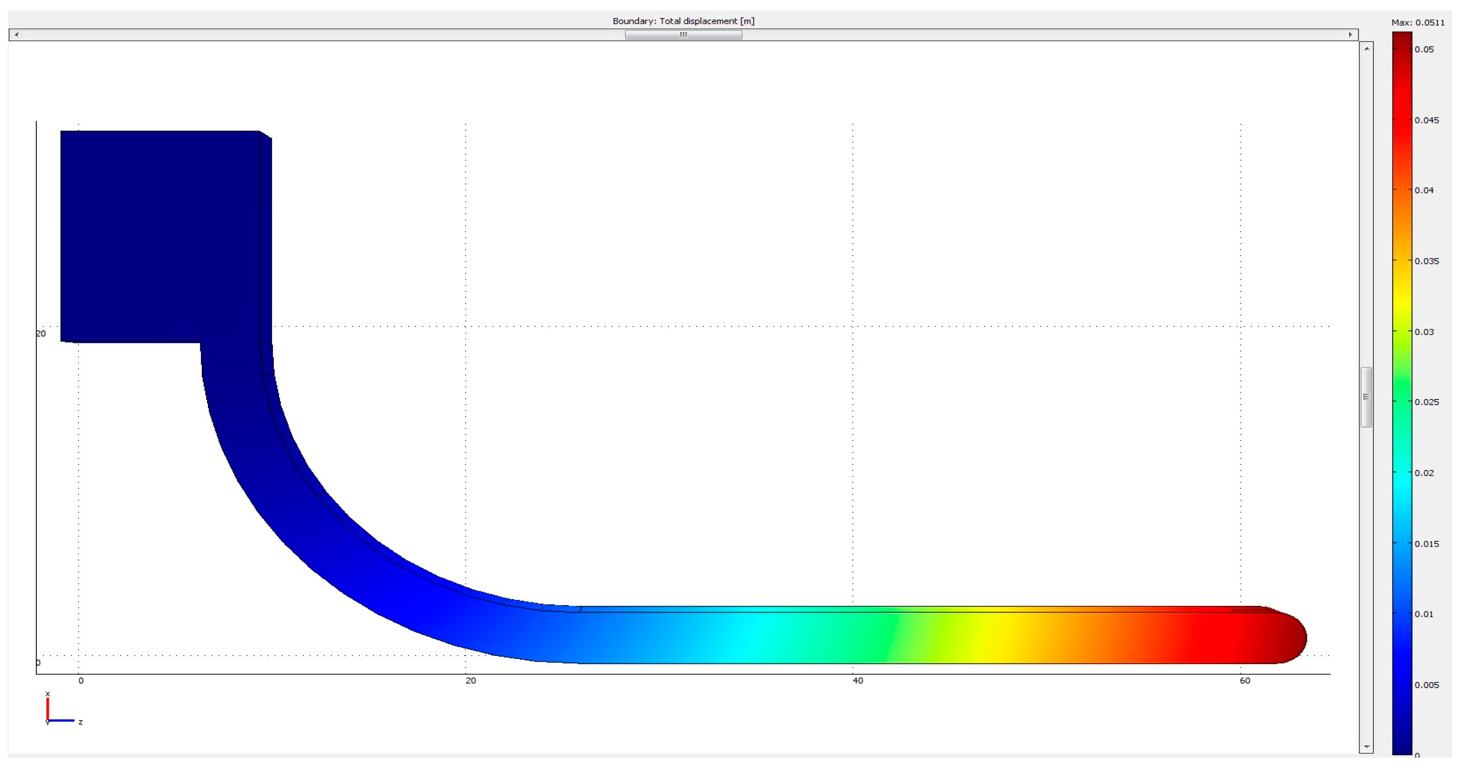Click the vertical scrollbar up arrow
Image resolution: width=1461 pixels, height=769 pixels.
tap(1367, 49)
